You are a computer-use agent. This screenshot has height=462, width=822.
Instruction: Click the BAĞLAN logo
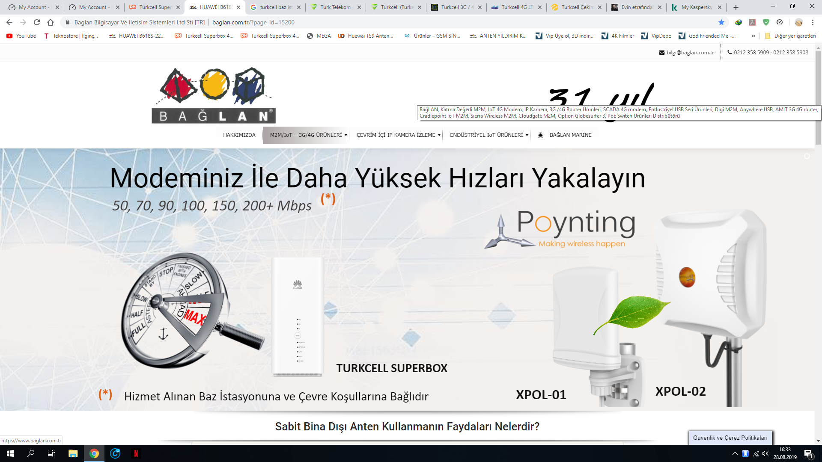[x=214, y=95]
